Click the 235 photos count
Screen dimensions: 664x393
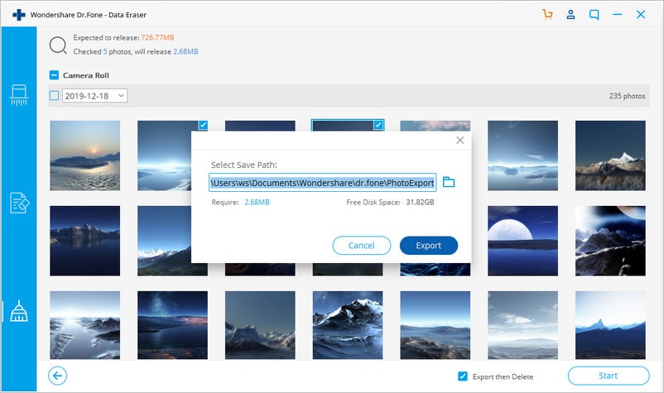coord(628,96)
